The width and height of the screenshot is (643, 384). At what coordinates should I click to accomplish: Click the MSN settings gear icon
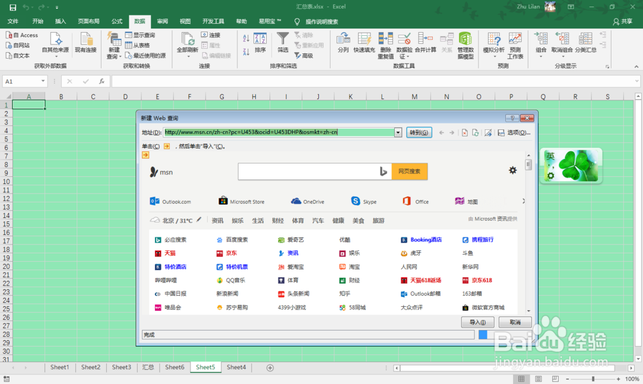(x=512, y=170)
